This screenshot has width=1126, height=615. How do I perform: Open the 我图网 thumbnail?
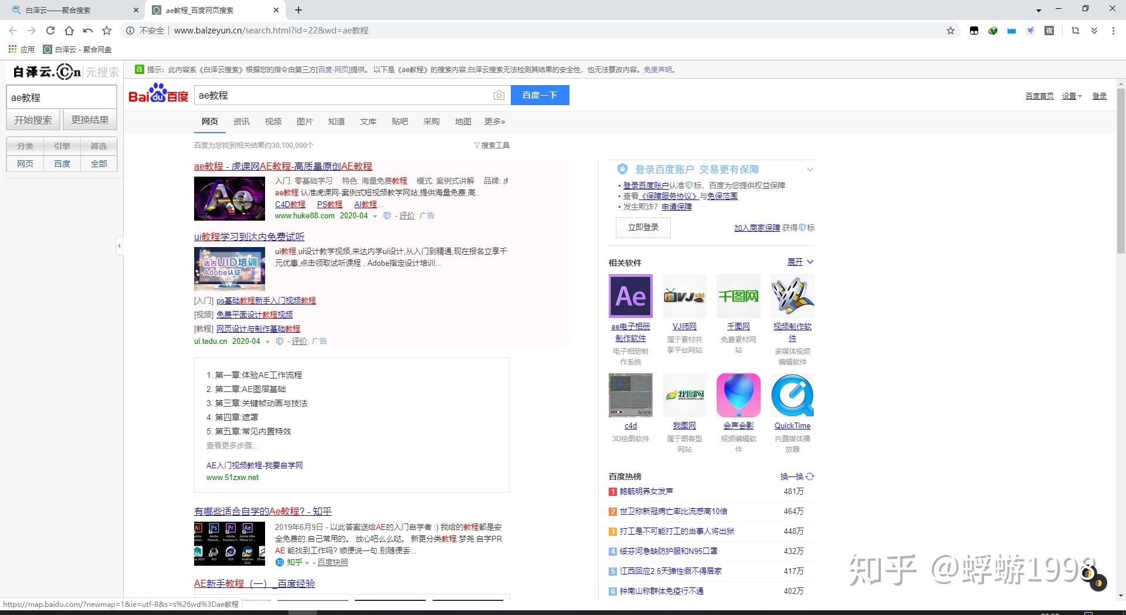tap(684, 395)
